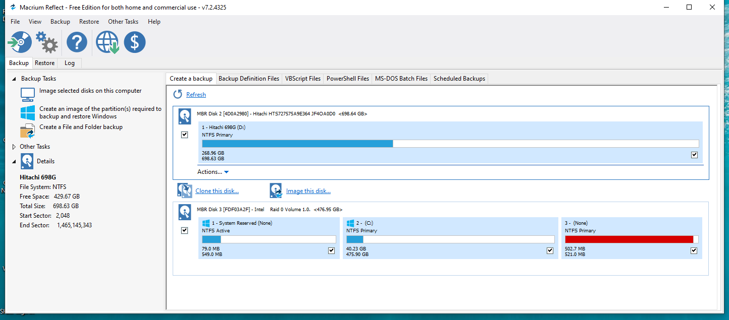Maximize the Macrium Reflect window
This screenshot has width=729, height=320.
click(x=689, y=7)
